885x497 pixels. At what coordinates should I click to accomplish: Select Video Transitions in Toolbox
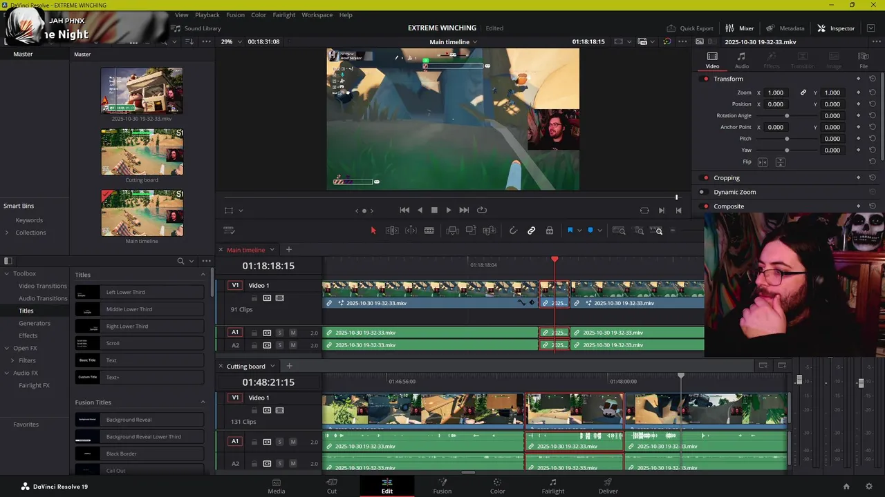coord(43,286)
